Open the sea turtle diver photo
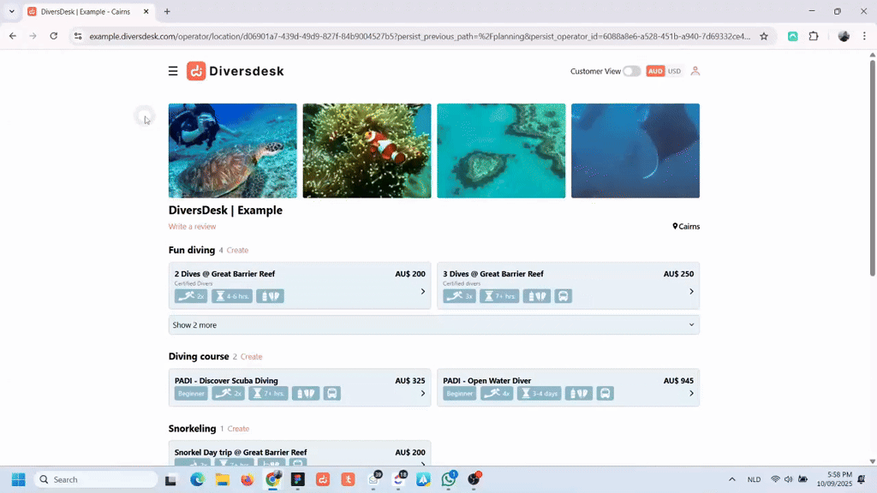Screen dimensions: 877x493 click(233, 151)
